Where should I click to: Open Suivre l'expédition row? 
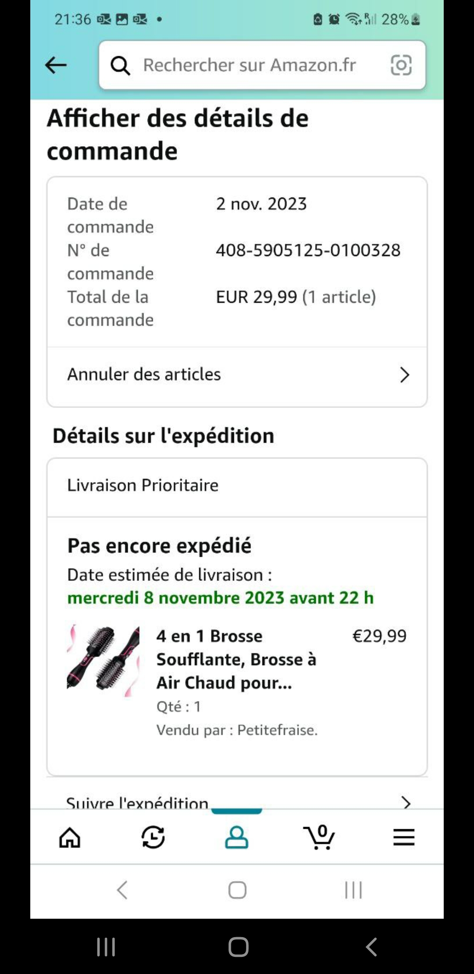click(137, 802)
